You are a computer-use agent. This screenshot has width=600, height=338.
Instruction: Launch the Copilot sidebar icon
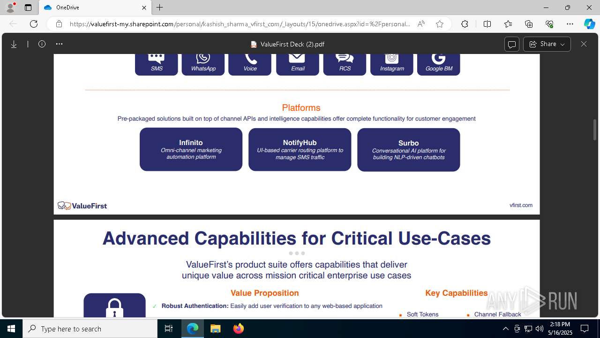[589, 24]
